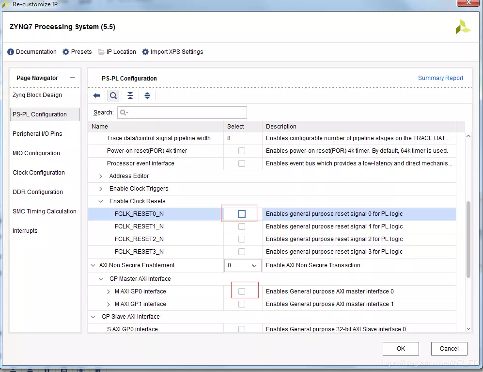Collapse GP Slave AXI Interface group
483x372 pixels.
pos(93,317)
